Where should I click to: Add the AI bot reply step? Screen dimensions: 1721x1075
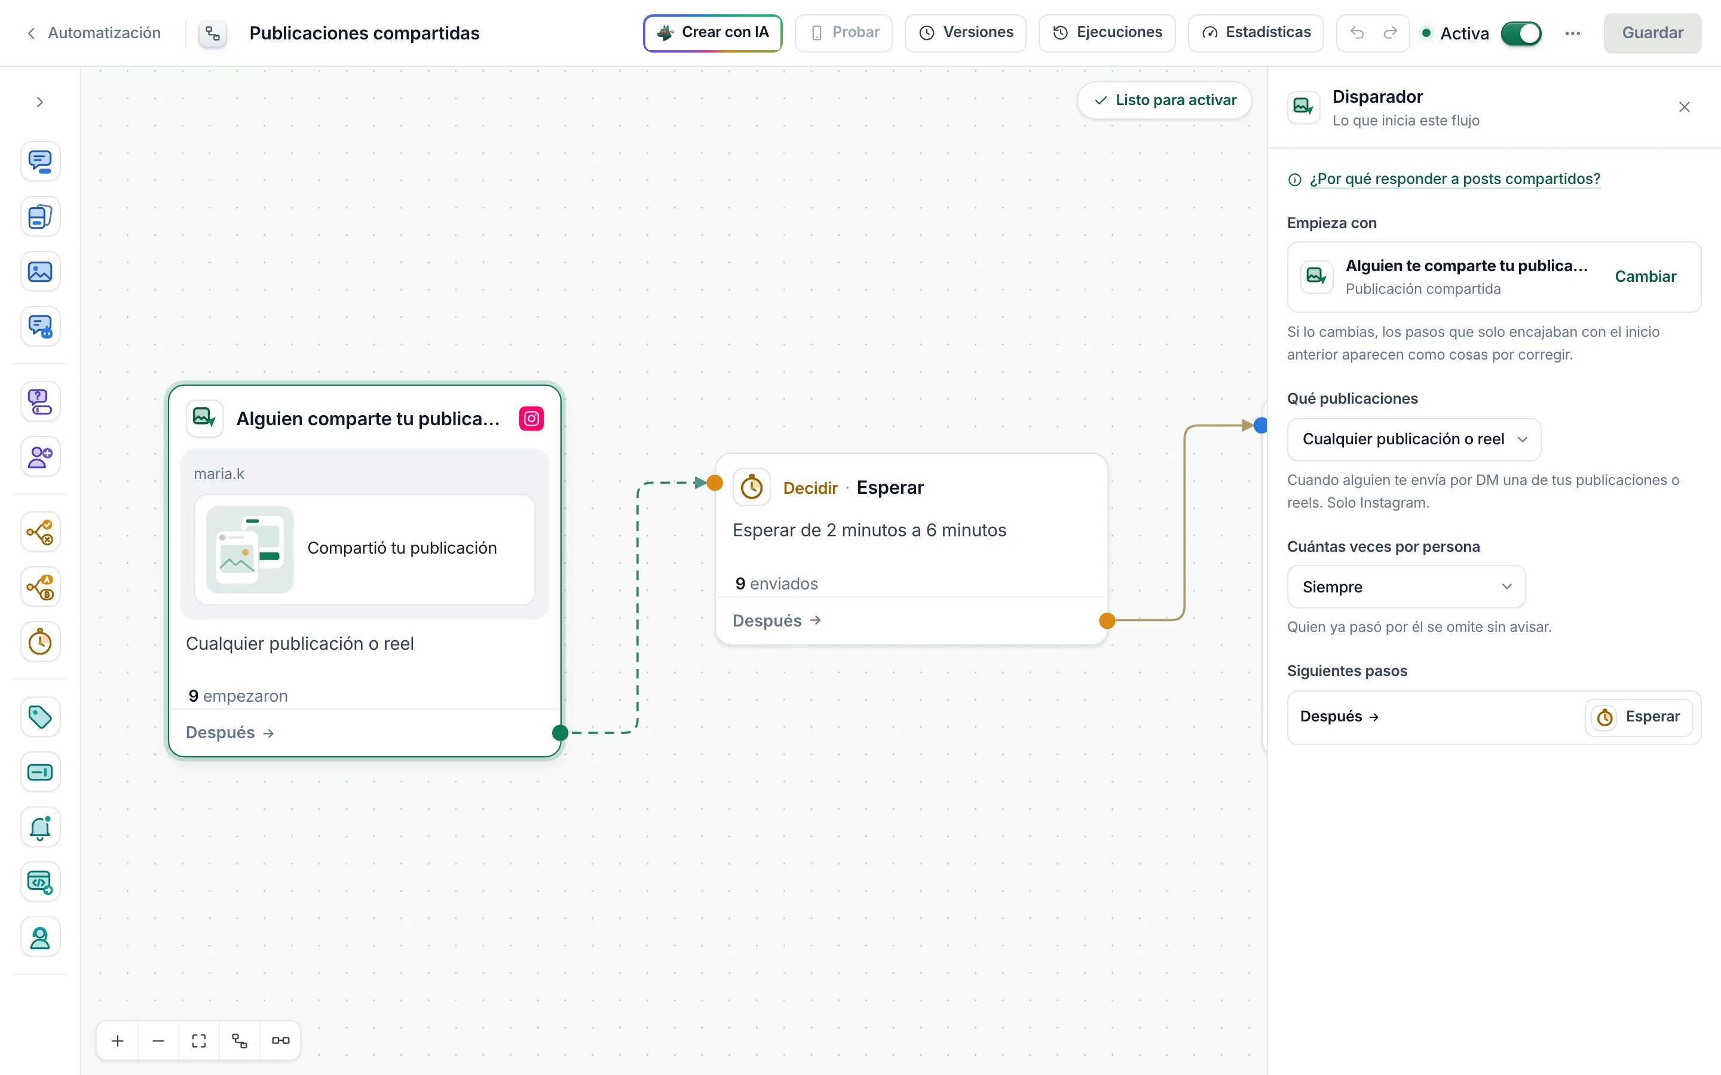tap(40, 326)
